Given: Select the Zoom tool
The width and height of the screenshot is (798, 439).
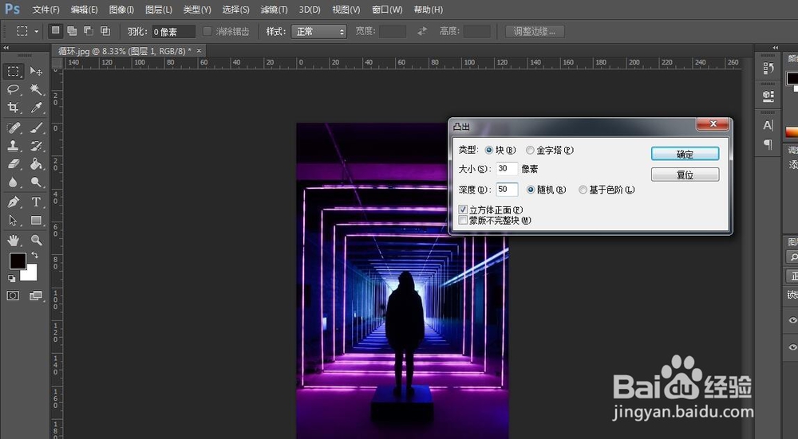Looking at the screenshot, I should tap(36, 240).
